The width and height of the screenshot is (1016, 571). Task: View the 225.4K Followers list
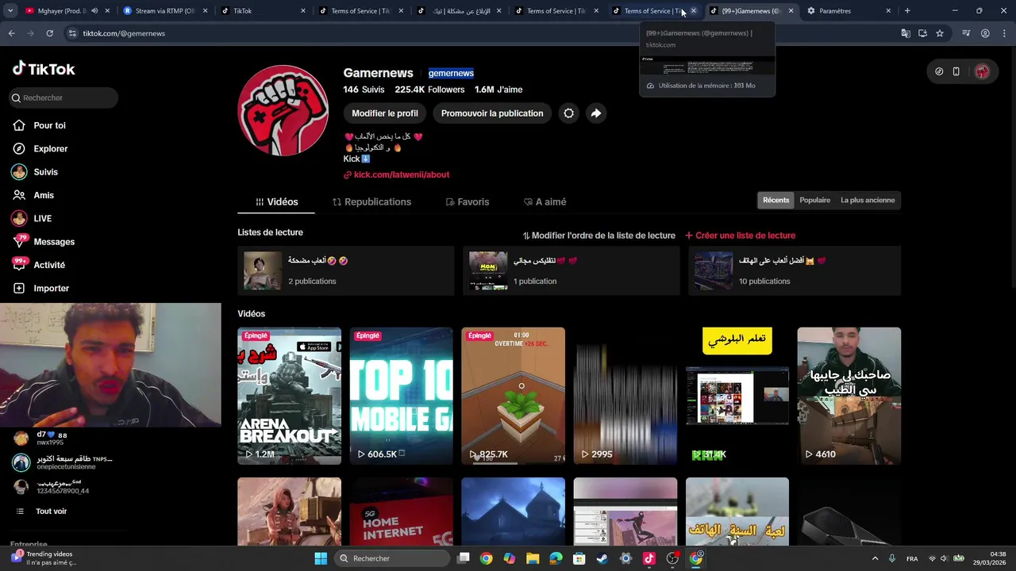[429, 90]
